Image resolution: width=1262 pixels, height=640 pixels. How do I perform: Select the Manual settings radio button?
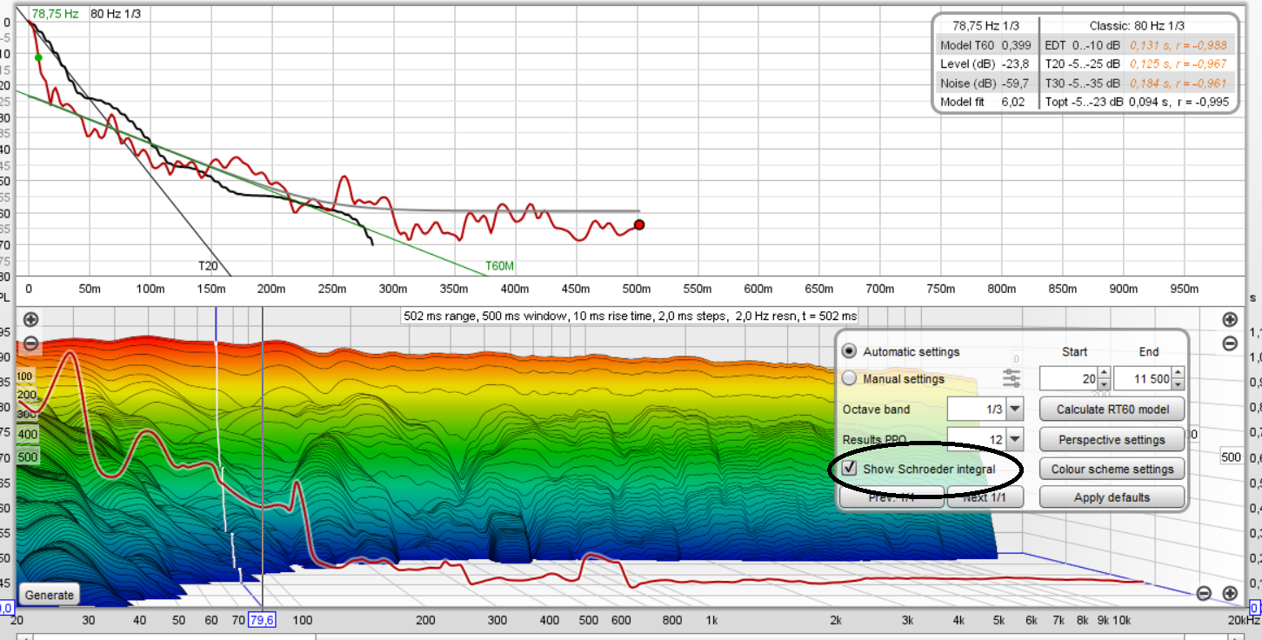850,378
